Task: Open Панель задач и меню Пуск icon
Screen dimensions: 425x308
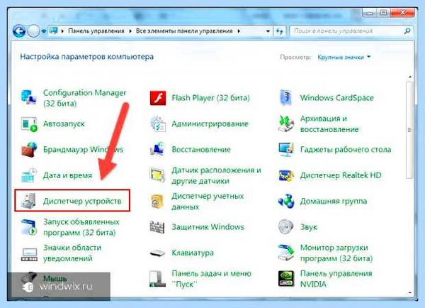Action: click(x=157, y=278)
